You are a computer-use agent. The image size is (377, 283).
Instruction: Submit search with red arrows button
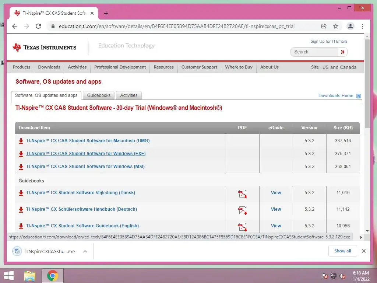click(x=343, y=52)
